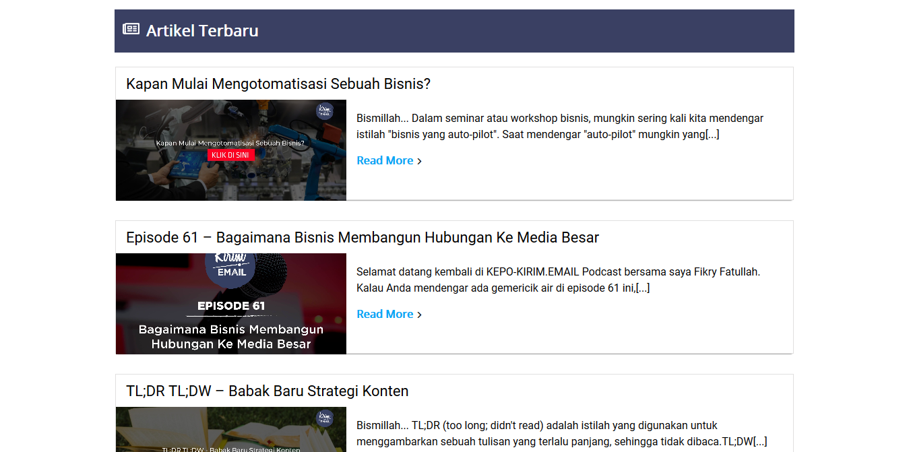Click Read More under the Episode 61 article
The width and height of the screenshot is (909, 452).
385,314
